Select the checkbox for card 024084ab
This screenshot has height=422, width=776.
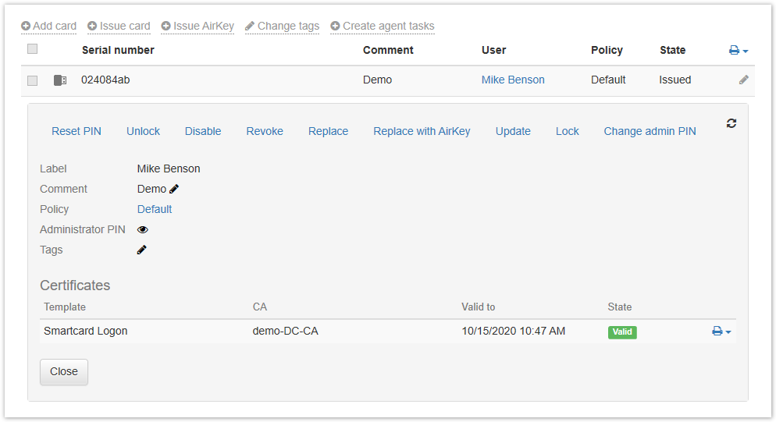(x=32, y=80)
